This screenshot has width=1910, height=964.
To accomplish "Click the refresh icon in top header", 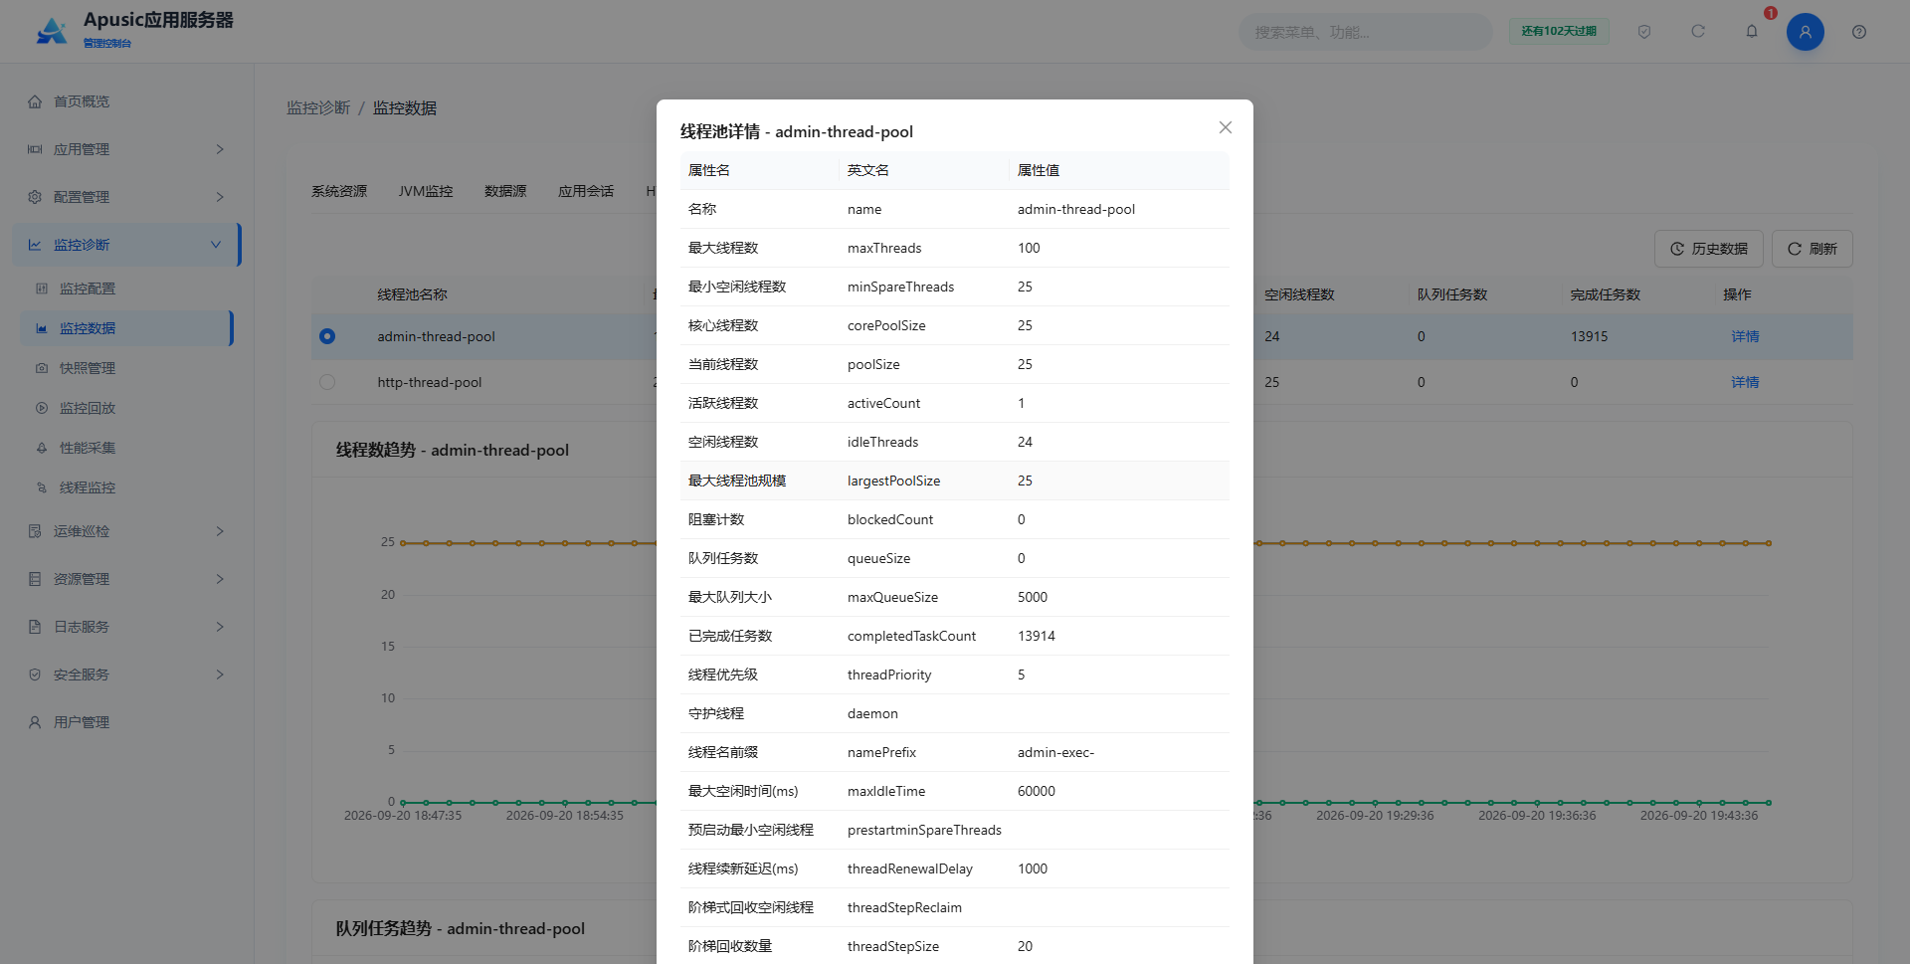I will (x=1698, y=32).
